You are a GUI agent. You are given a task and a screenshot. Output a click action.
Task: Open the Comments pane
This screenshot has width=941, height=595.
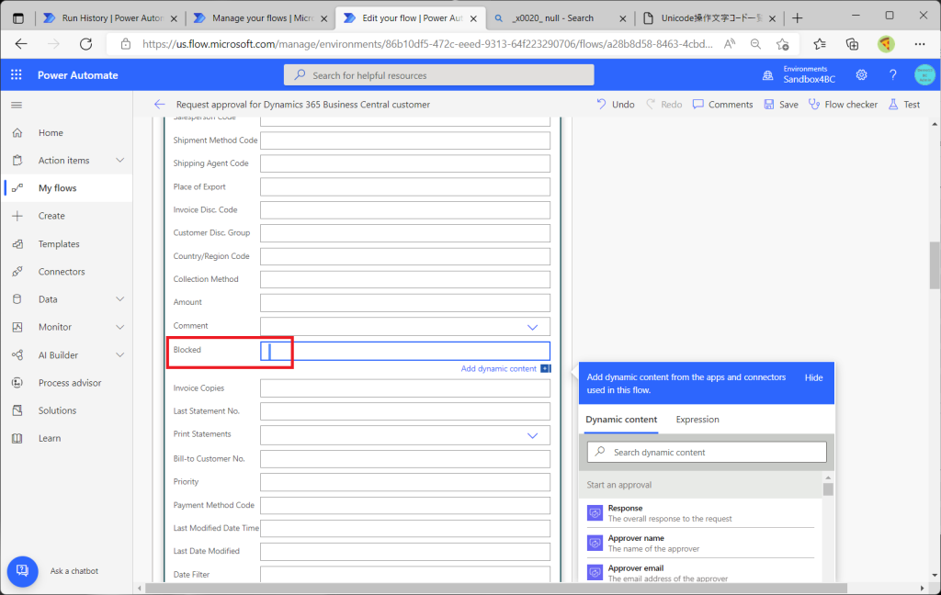coord(722,105)
